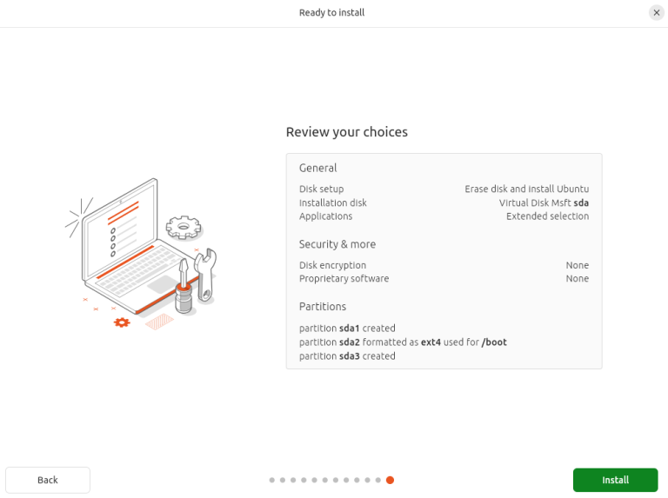Click the gray wrench illustration icon

(206, 273)
